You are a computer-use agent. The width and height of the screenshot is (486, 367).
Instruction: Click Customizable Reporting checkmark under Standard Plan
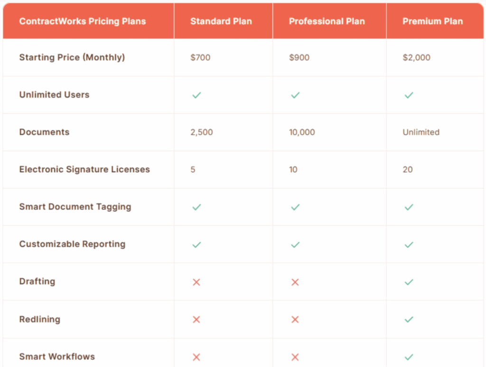(x=196, y=245)
